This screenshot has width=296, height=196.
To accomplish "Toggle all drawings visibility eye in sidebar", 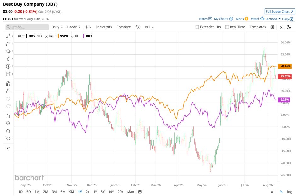I will [x=8, y=138].
